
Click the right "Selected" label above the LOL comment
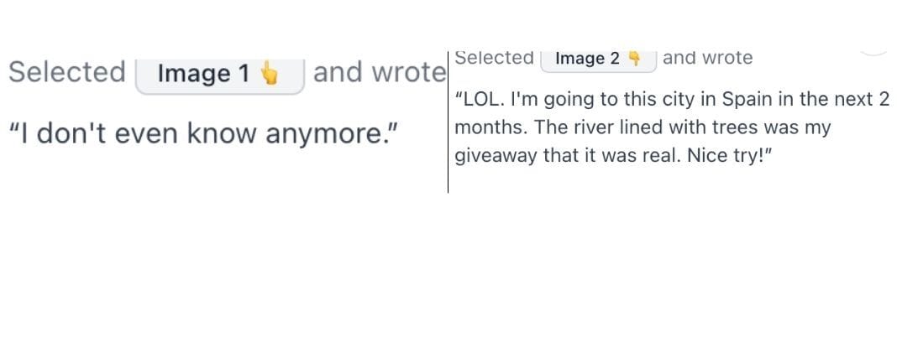pos(494,58)
